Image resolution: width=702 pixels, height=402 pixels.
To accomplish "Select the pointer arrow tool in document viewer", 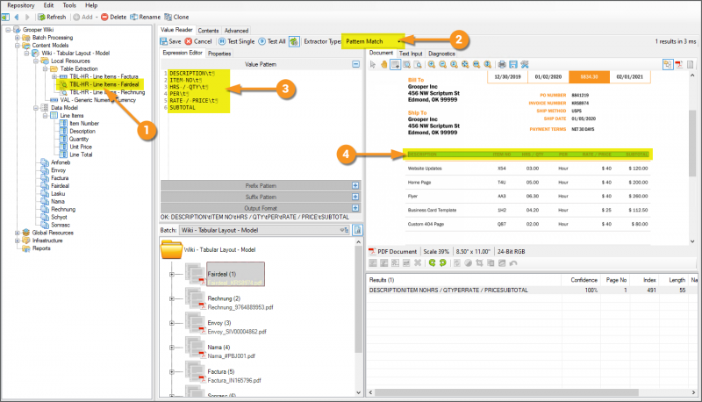I will [372, 64].
